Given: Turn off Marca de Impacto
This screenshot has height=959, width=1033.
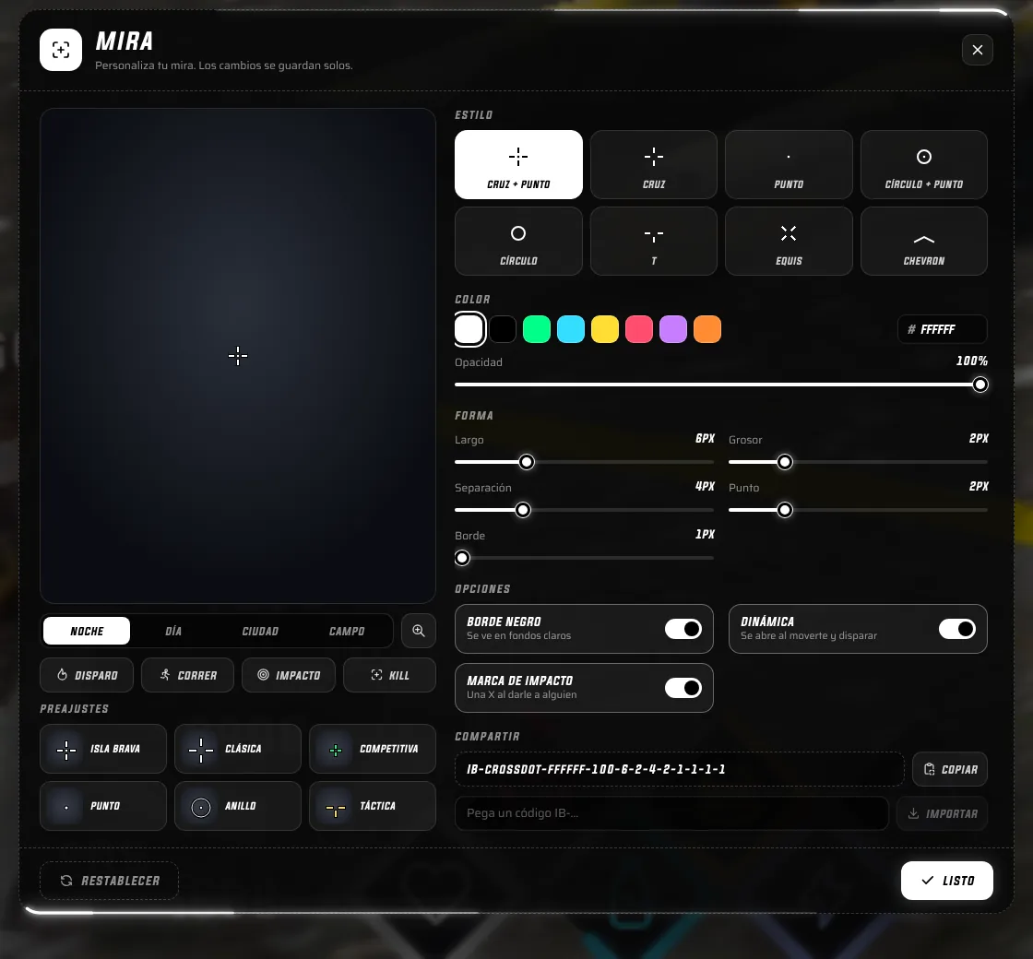Looking at the screenshot, I should click(x=683, y=688).
